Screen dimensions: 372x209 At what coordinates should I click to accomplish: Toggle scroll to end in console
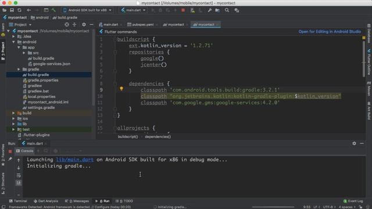tap(19, 183)
